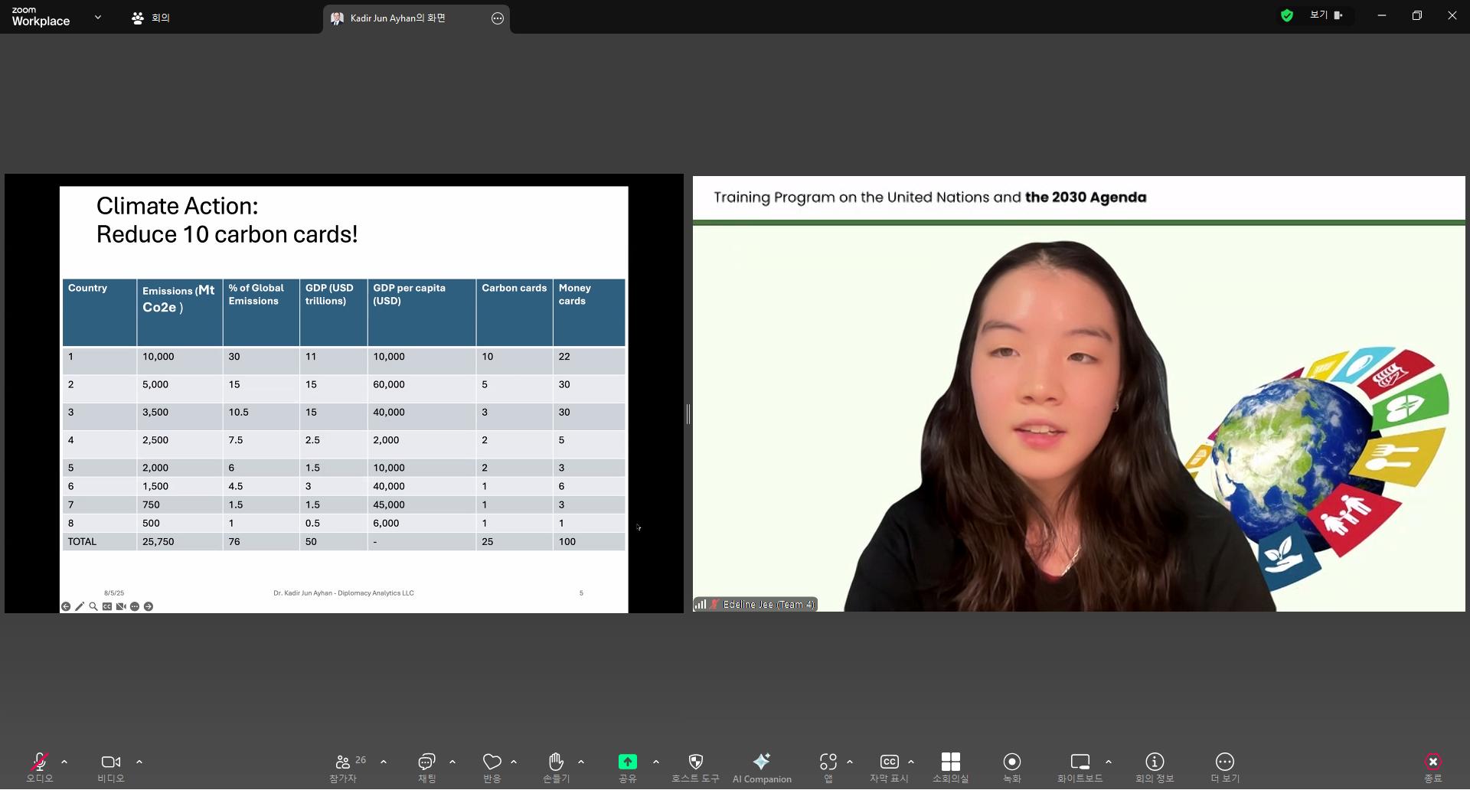Click the divider handle between slide and video
Screen dimensions: 1470x790
click(688, 414)
